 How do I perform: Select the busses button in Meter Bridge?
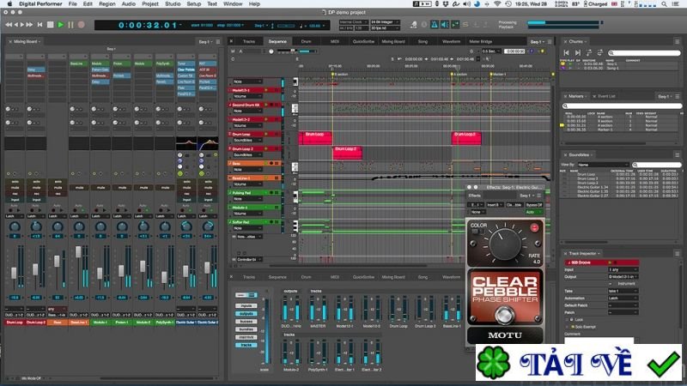point(246,321)
